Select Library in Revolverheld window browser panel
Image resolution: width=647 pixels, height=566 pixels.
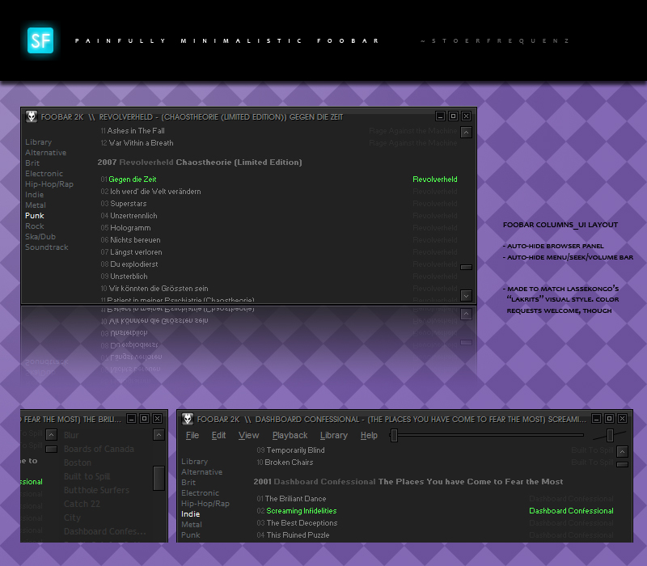[x=38, y=142]
